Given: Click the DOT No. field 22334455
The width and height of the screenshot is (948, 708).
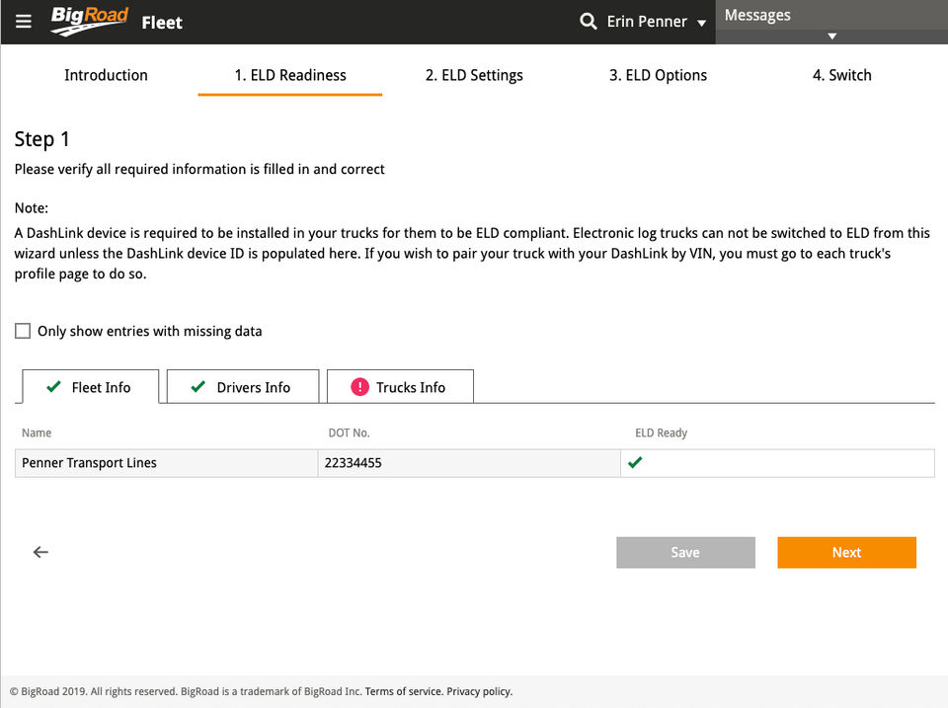Looking at the screenshot, I should point(468,463).
